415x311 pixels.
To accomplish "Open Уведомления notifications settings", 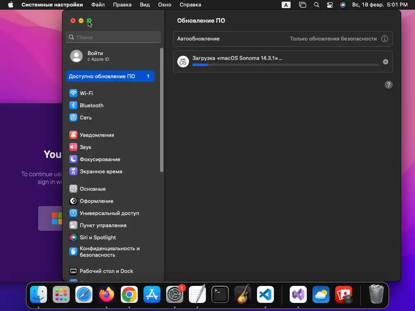I will click(x=110, y=135).
